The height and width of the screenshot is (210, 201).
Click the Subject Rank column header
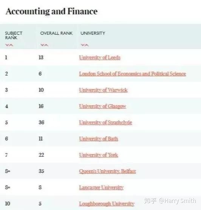pyautogui.click(x=14, y=36)
